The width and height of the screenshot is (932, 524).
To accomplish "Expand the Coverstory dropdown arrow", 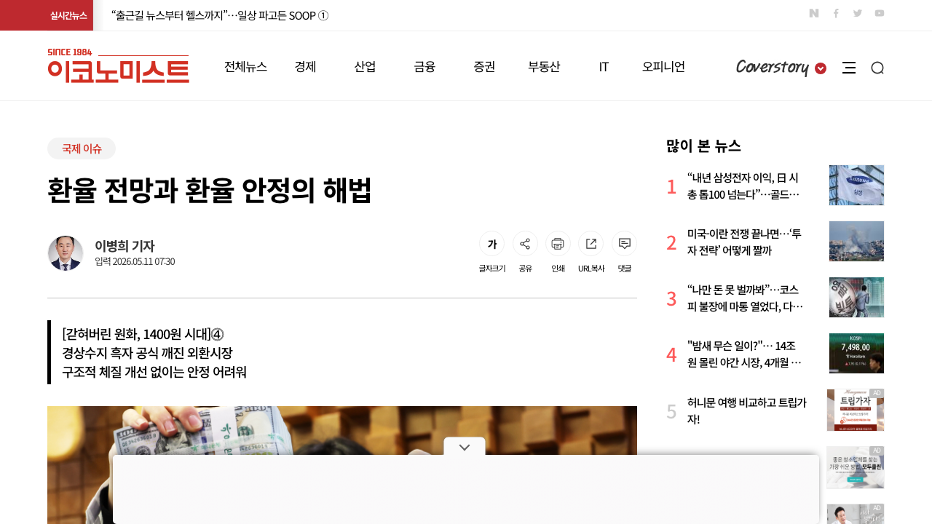I will click(821, 68).
